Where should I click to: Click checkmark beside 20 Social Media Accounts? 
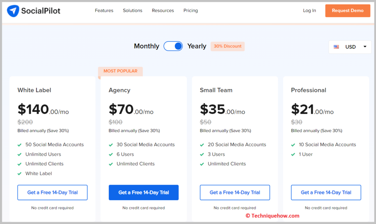point(202,145)
